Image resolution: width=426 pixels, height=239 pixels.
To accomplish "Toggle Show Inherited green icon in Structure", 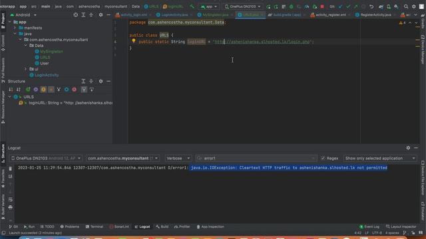I will [28, 90].
